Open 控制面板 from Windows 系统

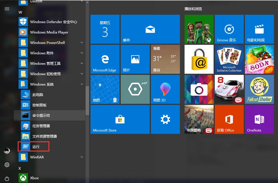(x=39, y=105)
